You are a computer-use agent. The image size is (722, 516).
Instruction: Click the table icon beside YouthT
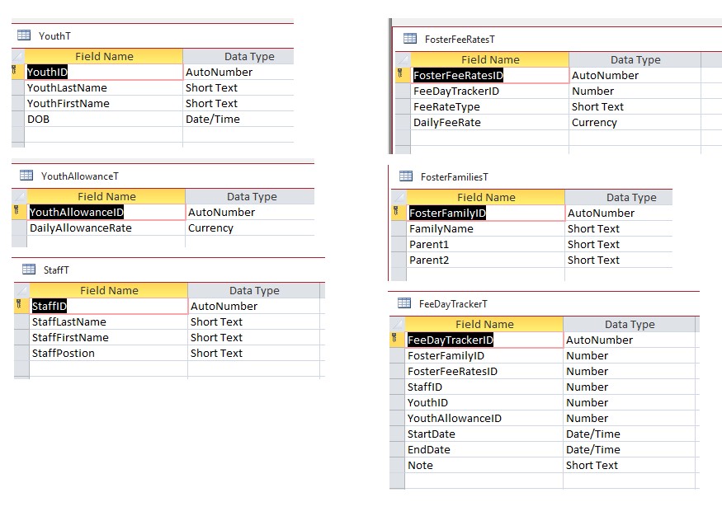pos(22,35)
